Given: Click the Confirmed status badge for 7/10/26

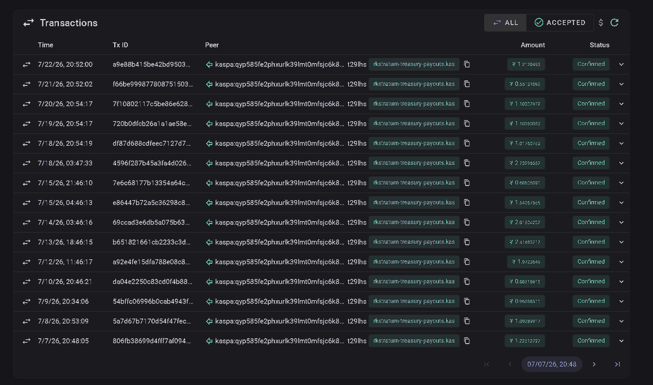Looking at the screenshot, I should click(591, 282).
